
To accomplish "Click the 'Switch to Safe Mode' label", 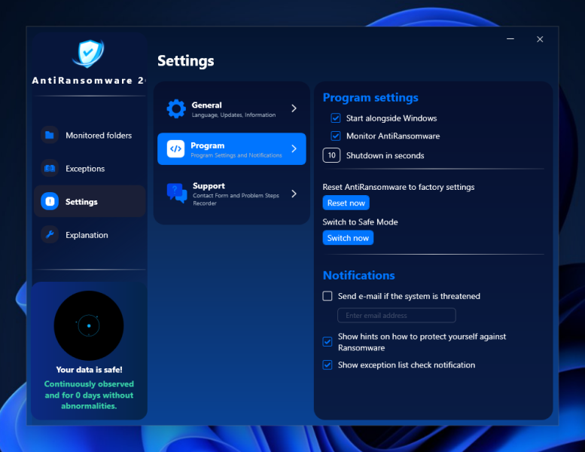I will point(360,222).
